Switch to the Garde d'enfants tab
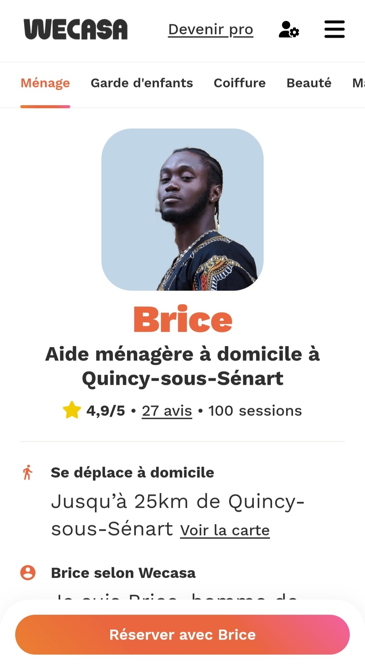The width and height of the screenshot is (365, 668). click(142, 83)
